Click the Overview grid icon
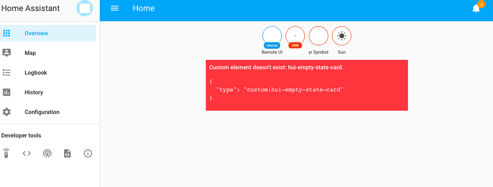This screenshot has height=187, width=493. (x=7, y=33)
